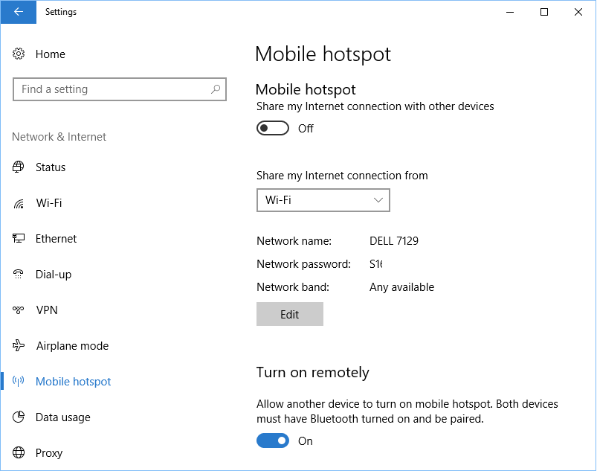Viewport: 597px width, 471px height.
Task: Go to the Status section
Action: [x=51, y=167]
